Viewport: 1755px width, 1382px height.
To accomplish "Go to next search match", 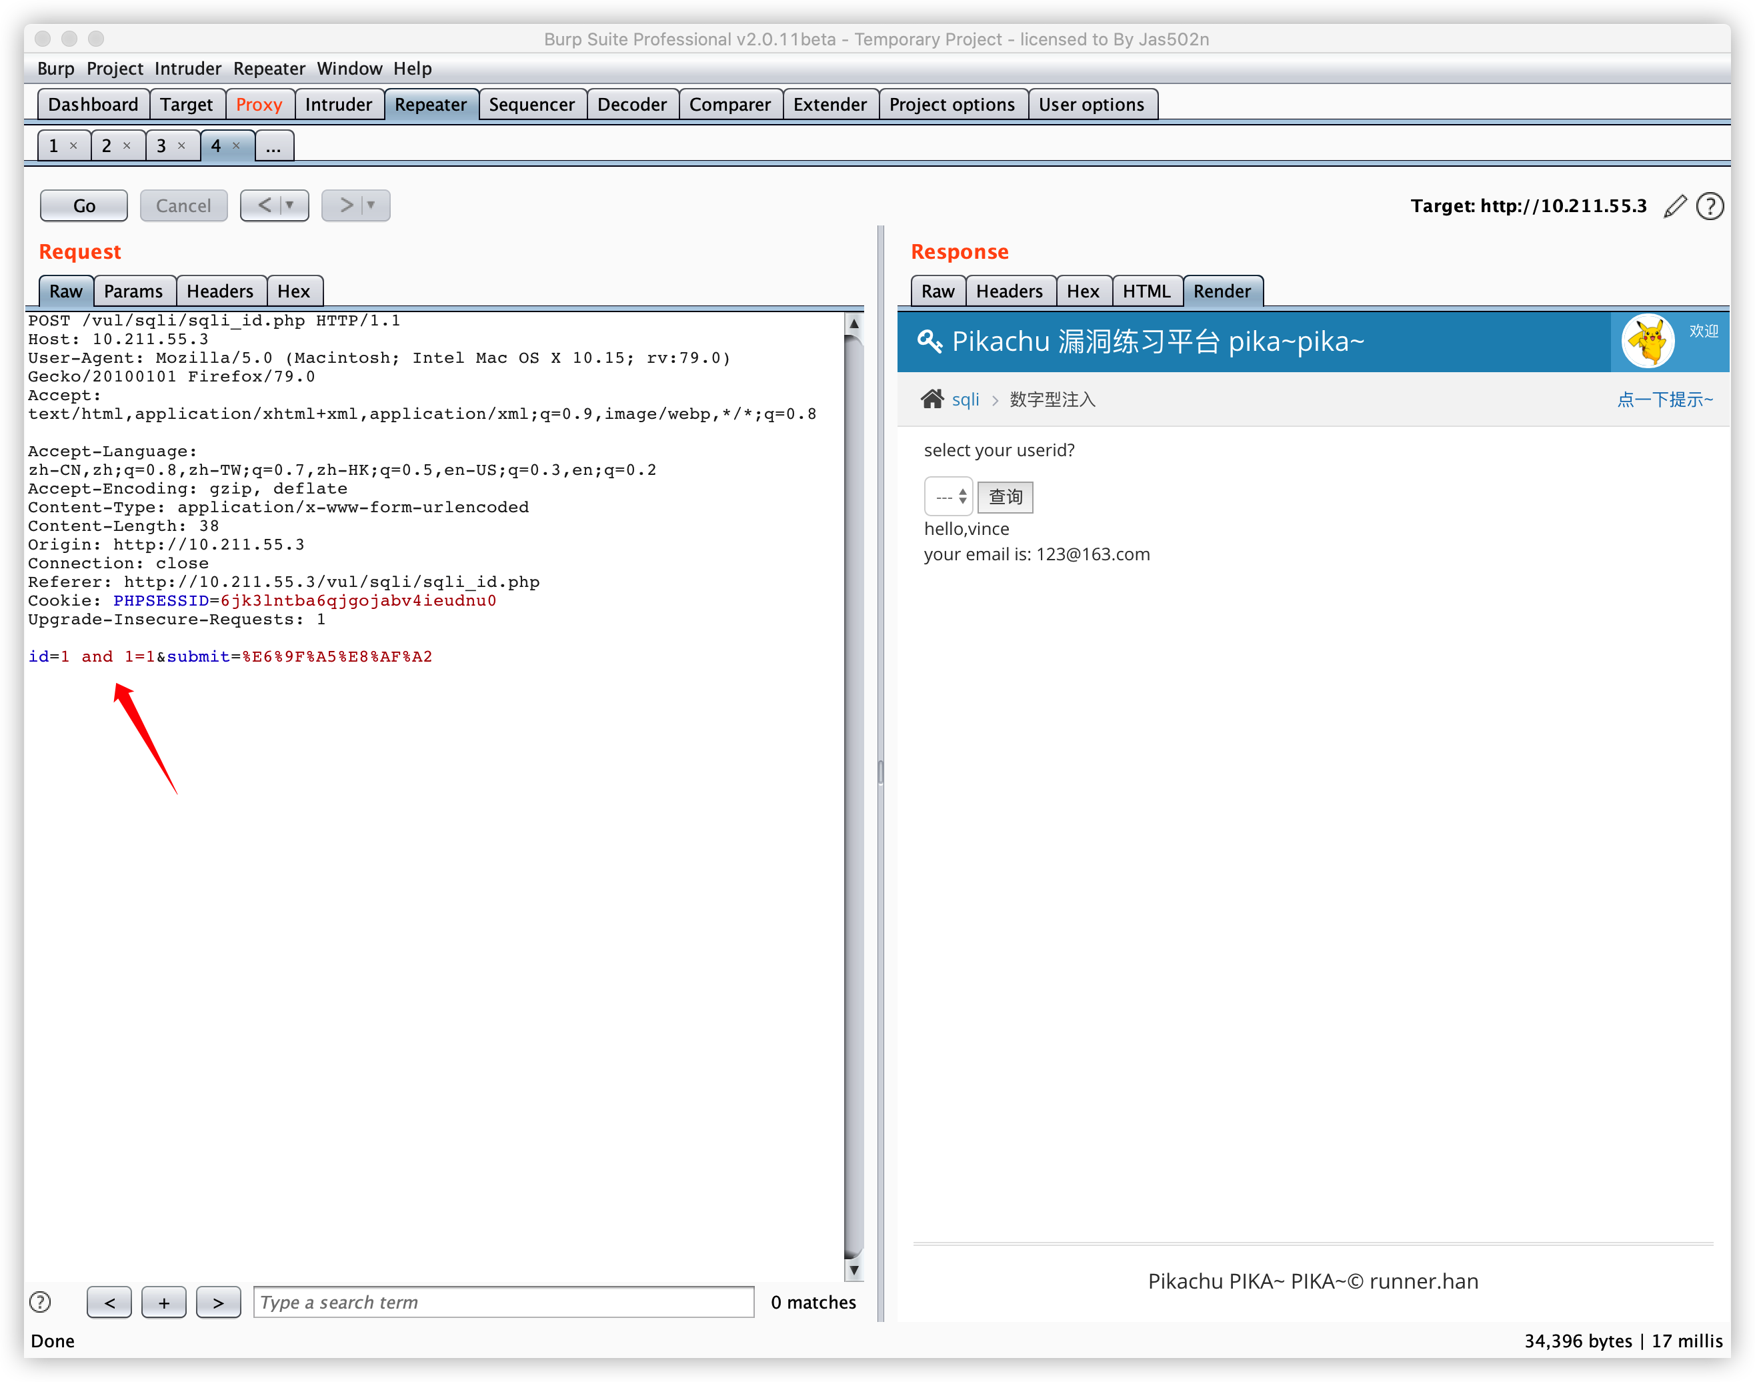I will click(x=218, y=1302).
